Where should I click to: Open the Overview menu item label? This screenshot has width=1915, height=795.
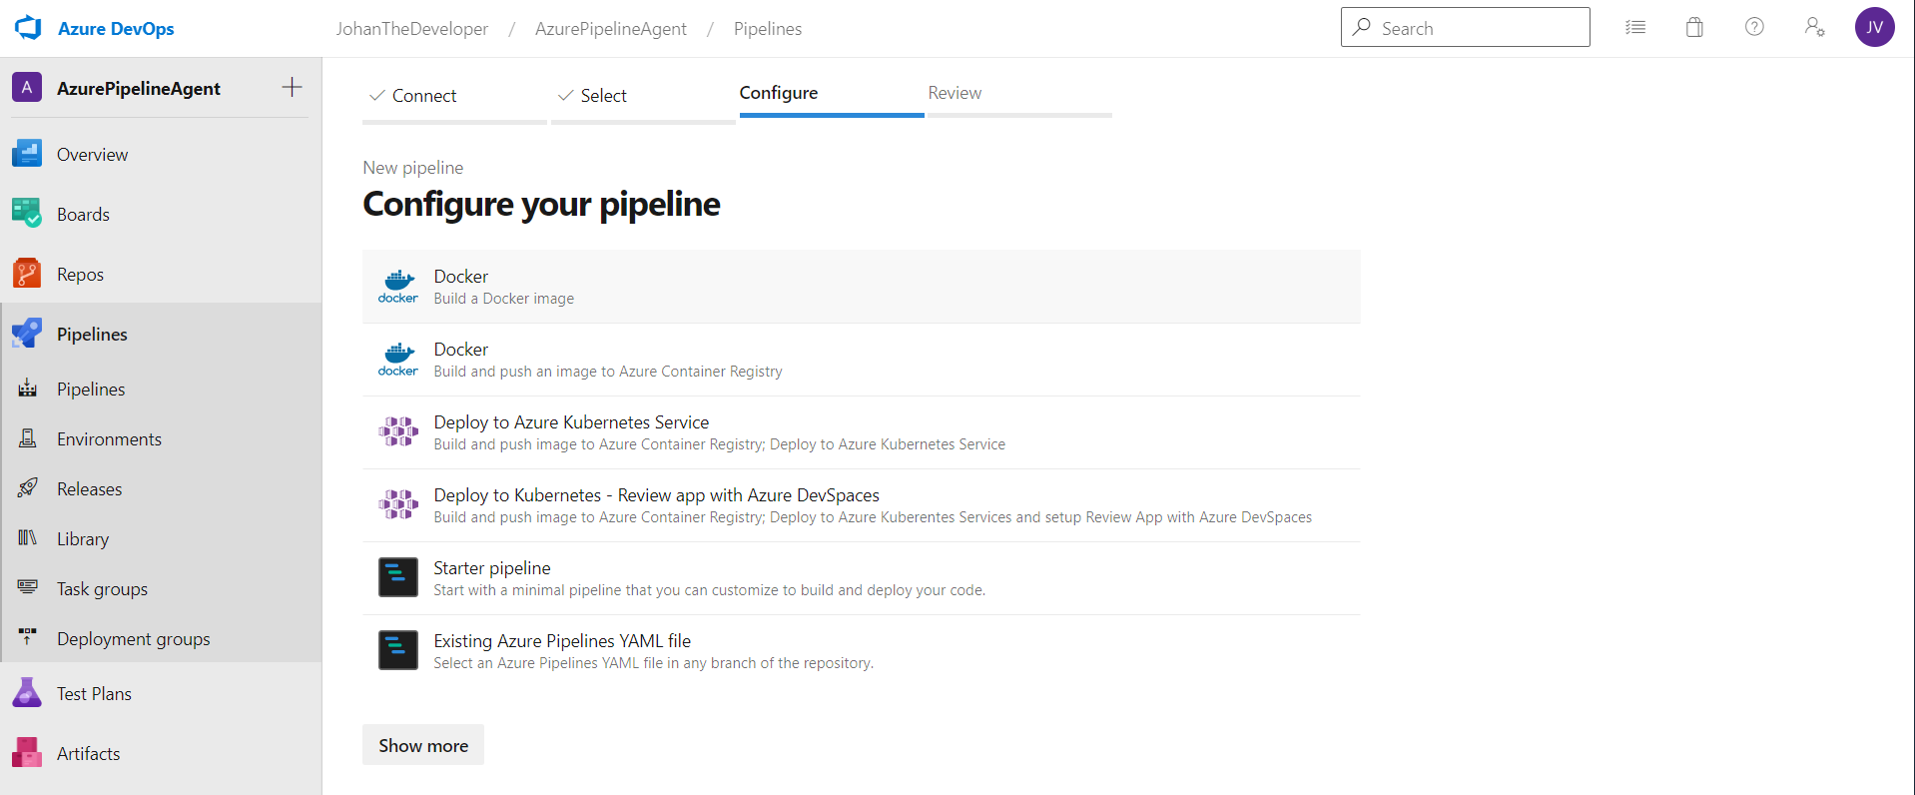[92, 155]
